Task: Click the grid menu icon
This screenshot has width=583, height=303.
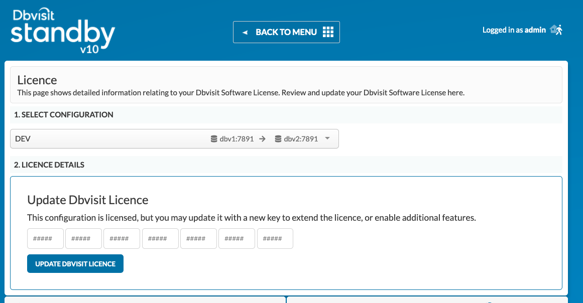Action: point(328,32)
